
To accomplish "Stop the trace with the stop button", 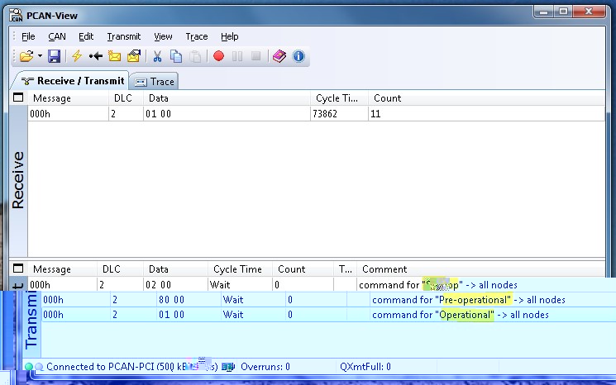I will point(256,56).
